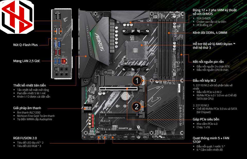Click 'Đầu nối nguồn 24 chân ATX' text
The height and width of the screenshot is (159, 247).
[213, 67]
